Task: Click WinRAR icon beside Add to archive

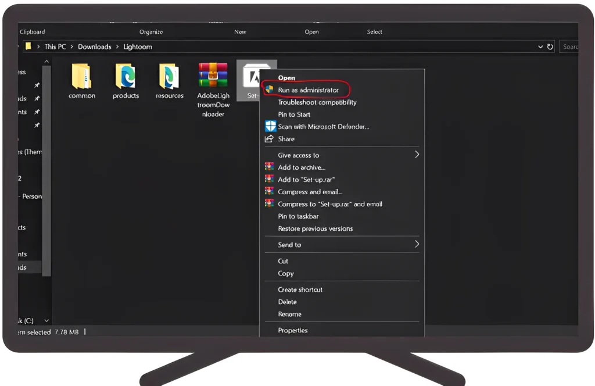Action: 269,167
